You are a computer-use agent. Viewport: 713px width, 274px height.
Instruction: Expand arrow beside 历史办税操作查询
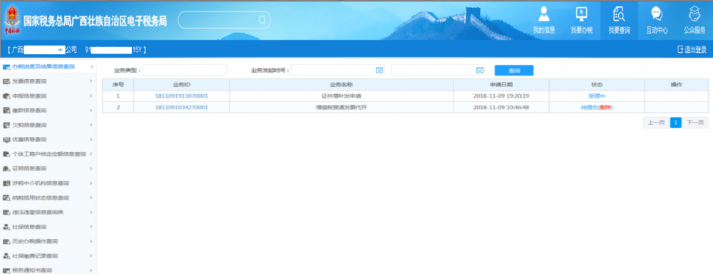91,242
